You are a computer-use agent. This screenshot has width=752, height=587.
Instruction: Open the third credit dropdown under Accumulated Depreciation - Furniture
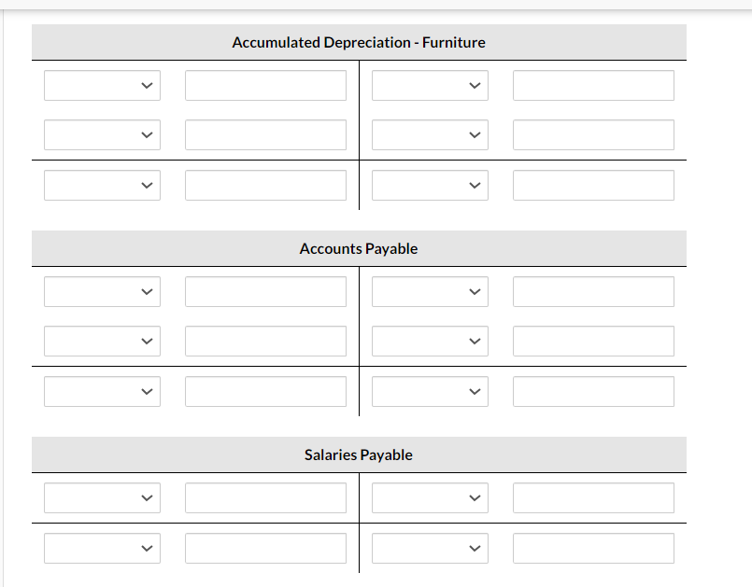430,185
